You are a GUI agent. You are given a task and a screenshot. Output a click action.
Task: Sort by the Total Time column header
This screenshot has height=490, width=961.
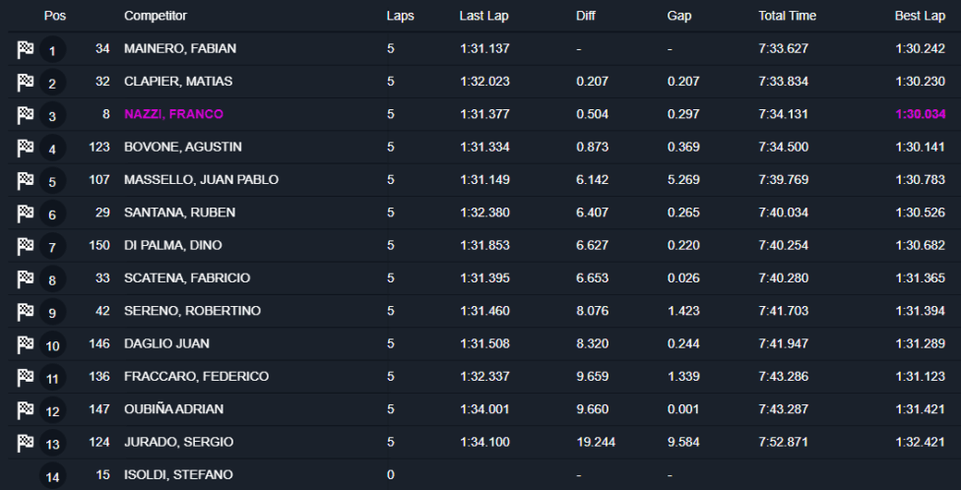787,16
